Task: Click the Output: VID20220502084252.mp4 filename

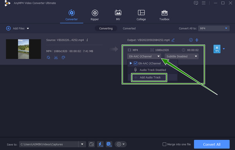Action: coord(148,40)
